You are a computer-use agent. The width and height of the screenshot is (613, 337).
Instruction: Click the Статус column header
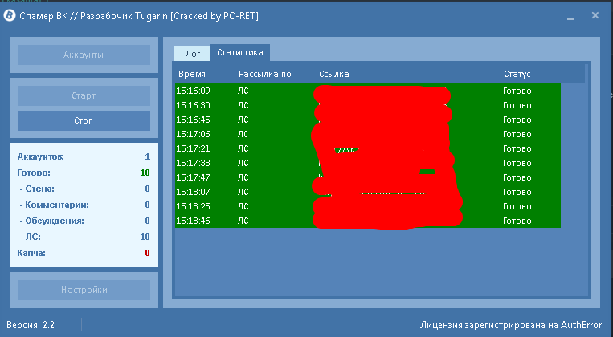pos(517,74)
